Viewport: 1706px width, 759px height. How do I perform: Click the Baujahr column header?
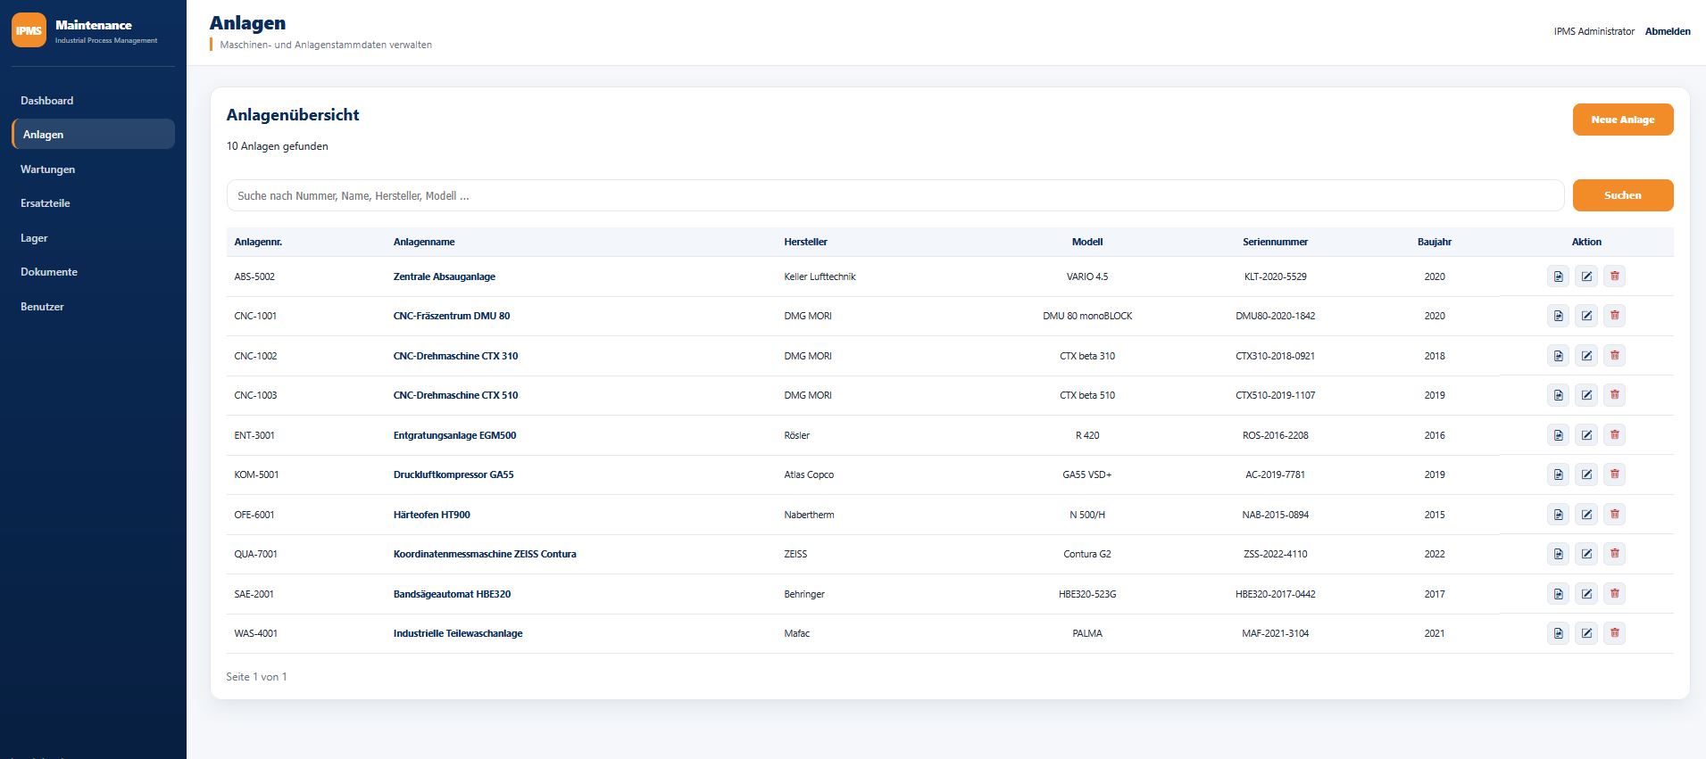1434,242
